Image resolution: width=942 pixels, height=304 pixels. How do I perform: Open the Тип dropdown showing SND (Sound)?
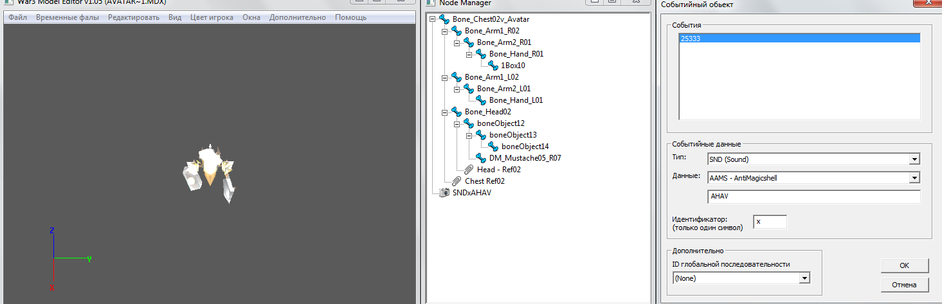[914, 159]
